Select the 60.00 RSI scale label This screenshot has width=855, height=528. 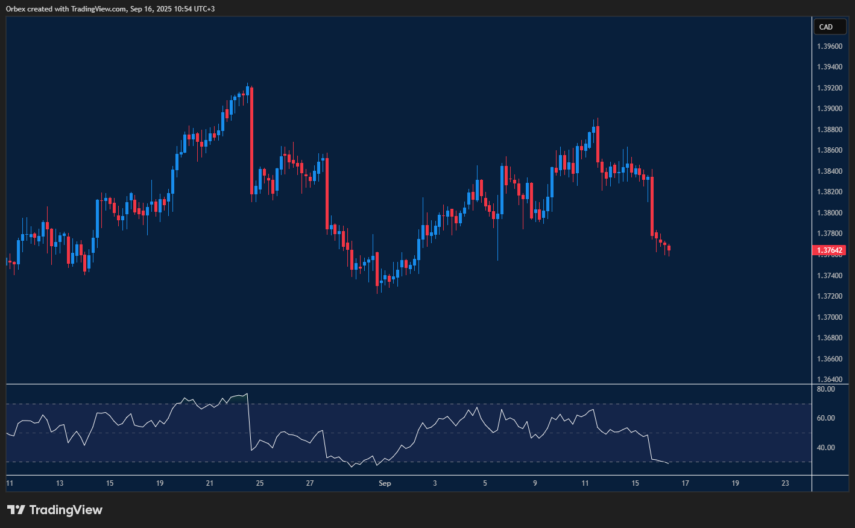click(825, 418)
